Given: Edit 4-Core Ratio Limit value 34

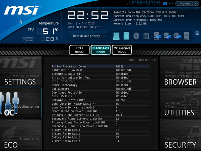Looking at the screenshot, I should [117, 141].
